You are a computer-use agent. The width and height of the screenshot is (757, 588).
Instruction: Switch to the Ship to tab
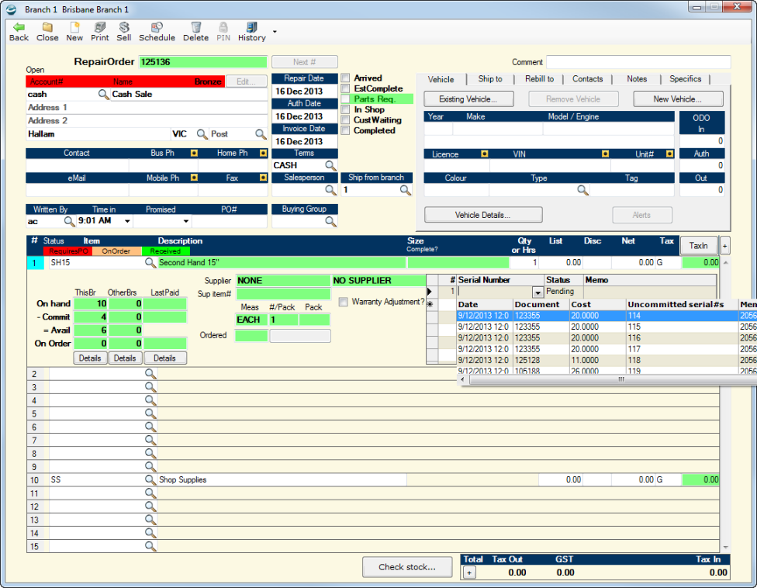point(490,78)
